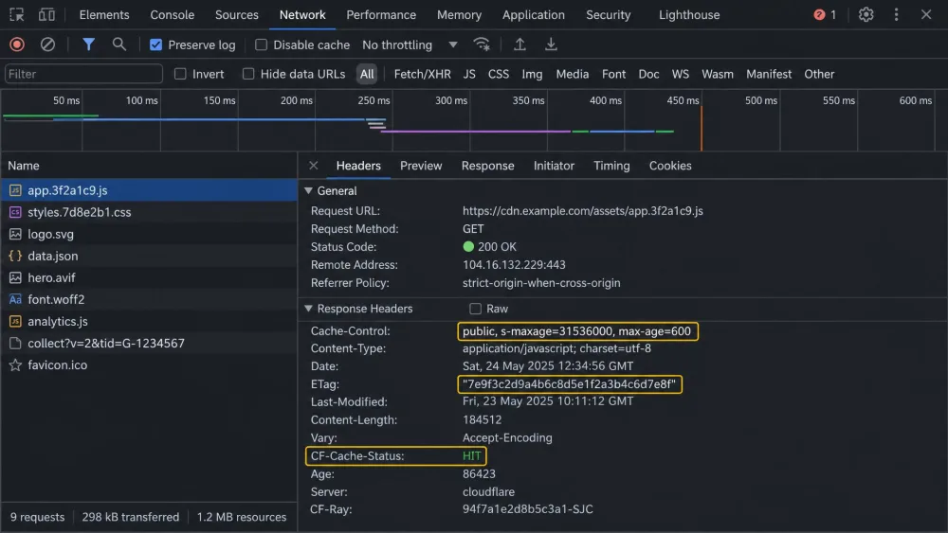948x533 pixels.
Task: Select data.json request
Action: pos(149,256)
